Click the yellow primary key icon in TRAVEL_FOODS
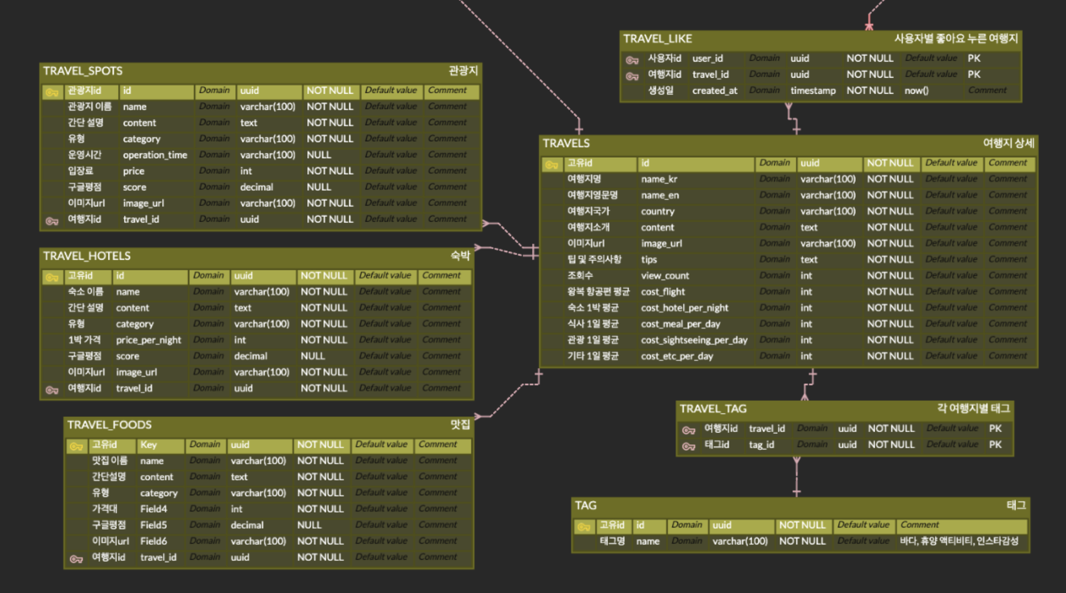Screen dimensions: 1066x593 click(76, 446)
